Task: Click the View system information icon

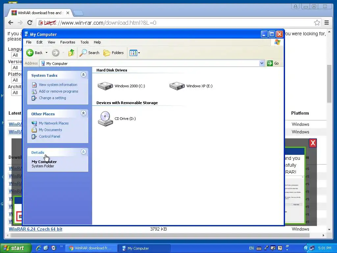Action: pyautogui.click(x=34, y=85)
